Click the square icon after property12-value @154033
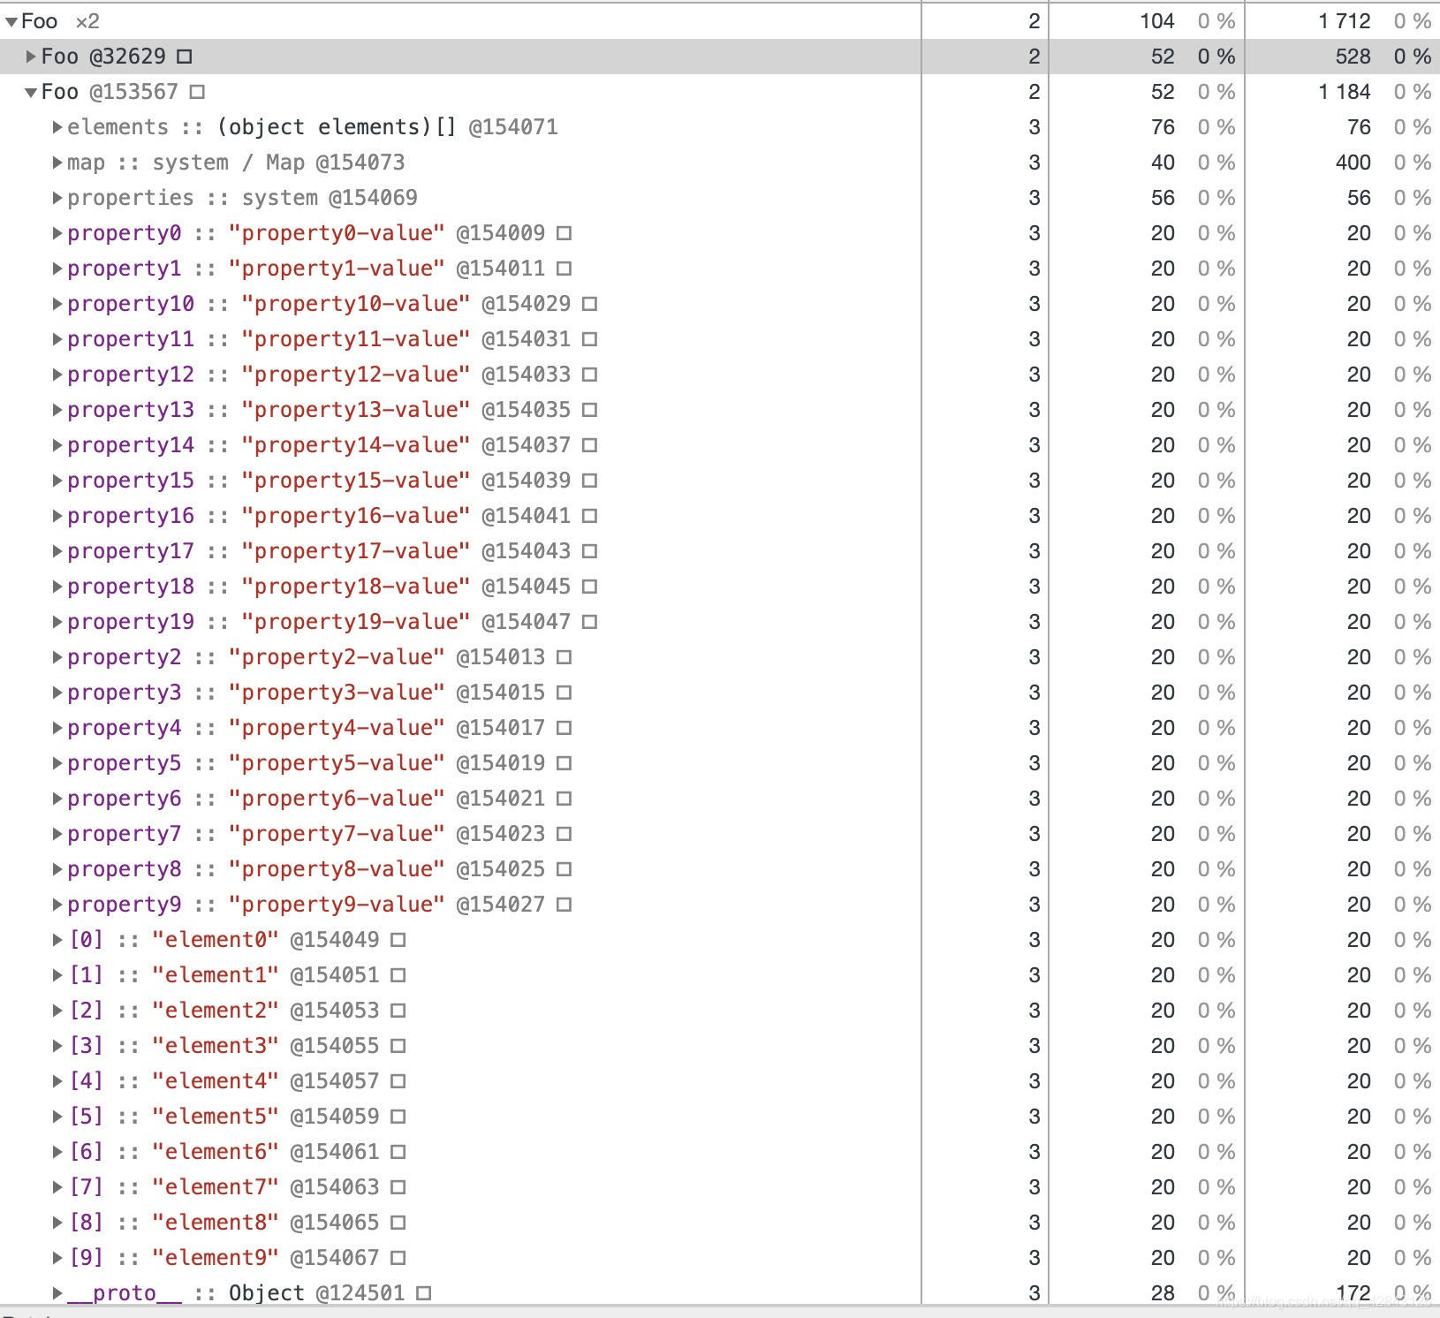 590,375
